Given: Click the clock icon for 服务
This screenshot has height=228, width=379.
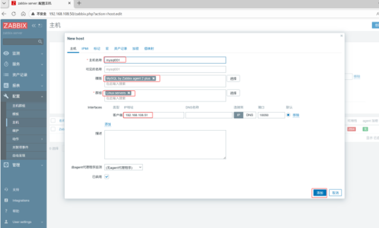Looking at the screenshot, I should click(6, 64).
